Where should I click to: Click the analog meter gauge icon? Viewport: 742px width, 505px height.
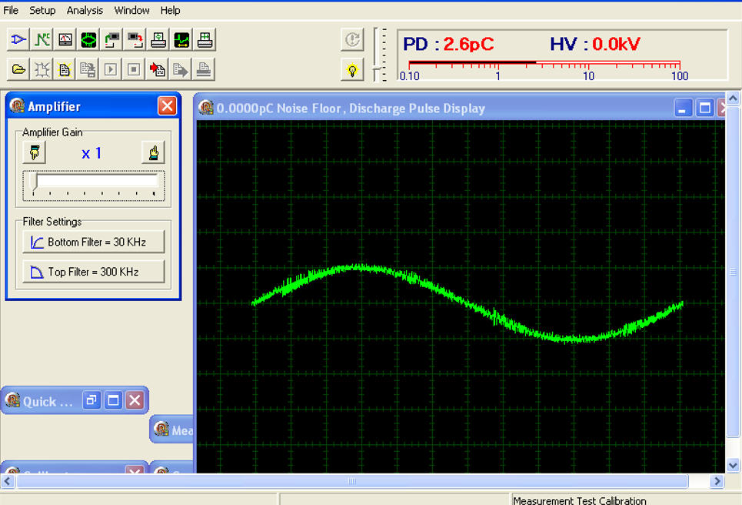pos(65,39)
